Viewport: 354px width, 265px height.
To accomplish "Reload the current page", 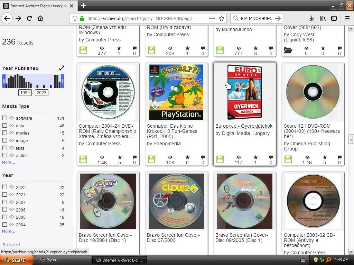I will tap(29, 19).
